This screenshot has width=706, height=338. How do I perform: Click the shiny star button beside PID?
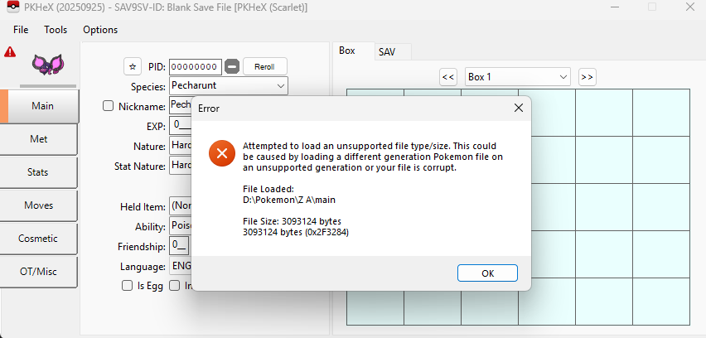132,66
